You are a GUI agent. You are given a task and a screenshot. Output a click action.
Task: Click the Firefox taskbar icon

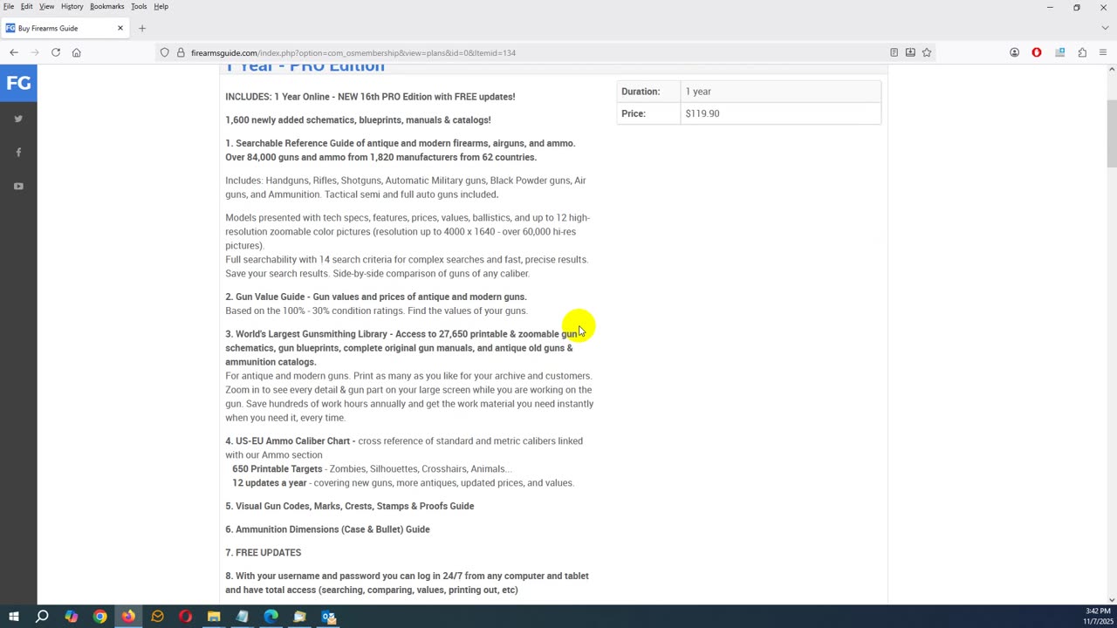[128, 617]
